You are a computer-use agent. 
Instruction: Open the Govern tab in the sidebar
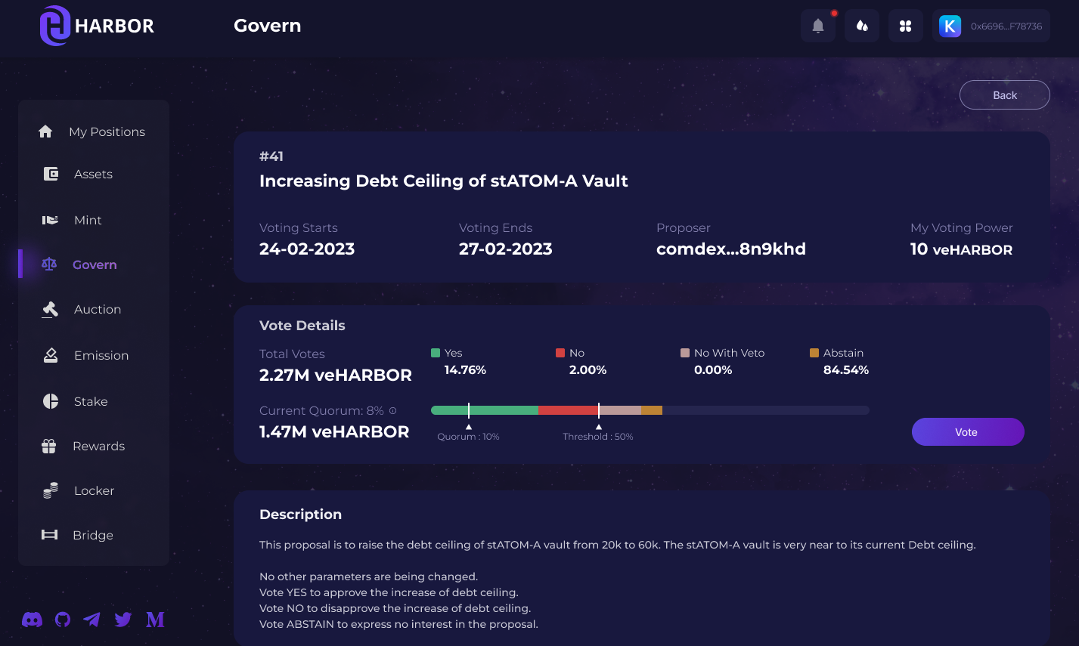94,264
